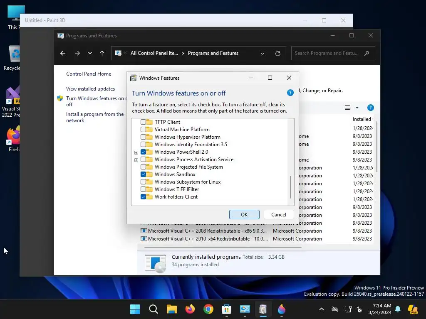The height and width of the screenshot is (319, 426).
Task: Maximize the Windows Features dialog
Action: 270,78
